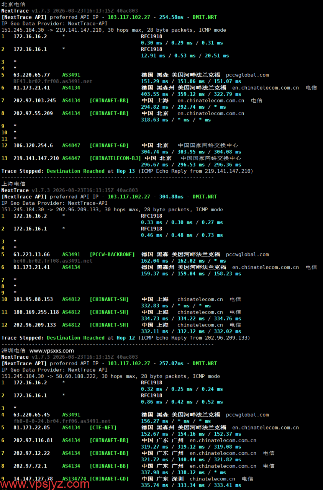This screenshot has width=323, height=490.
Task: Click the latency value '296.67 ms'
Action: 155,165
